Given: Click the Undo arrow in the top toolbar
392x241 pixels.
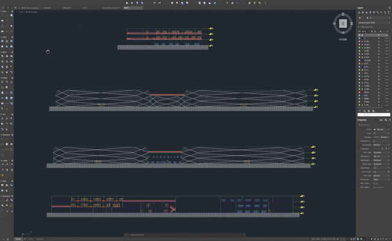Looking at the screenshot, I should coord(154,3).
